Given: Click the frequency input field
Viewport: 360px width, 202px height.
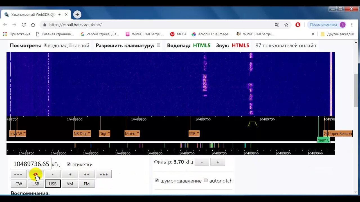Looking at the screenshot, I should pyautogui.click(x=31, y=164).
